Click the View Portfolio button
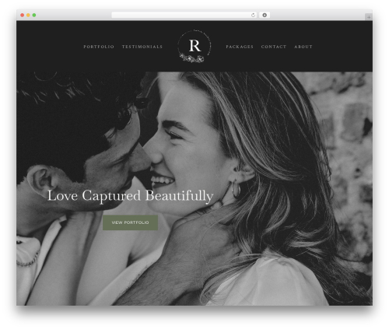389x329 pixels. pos(130,222)
